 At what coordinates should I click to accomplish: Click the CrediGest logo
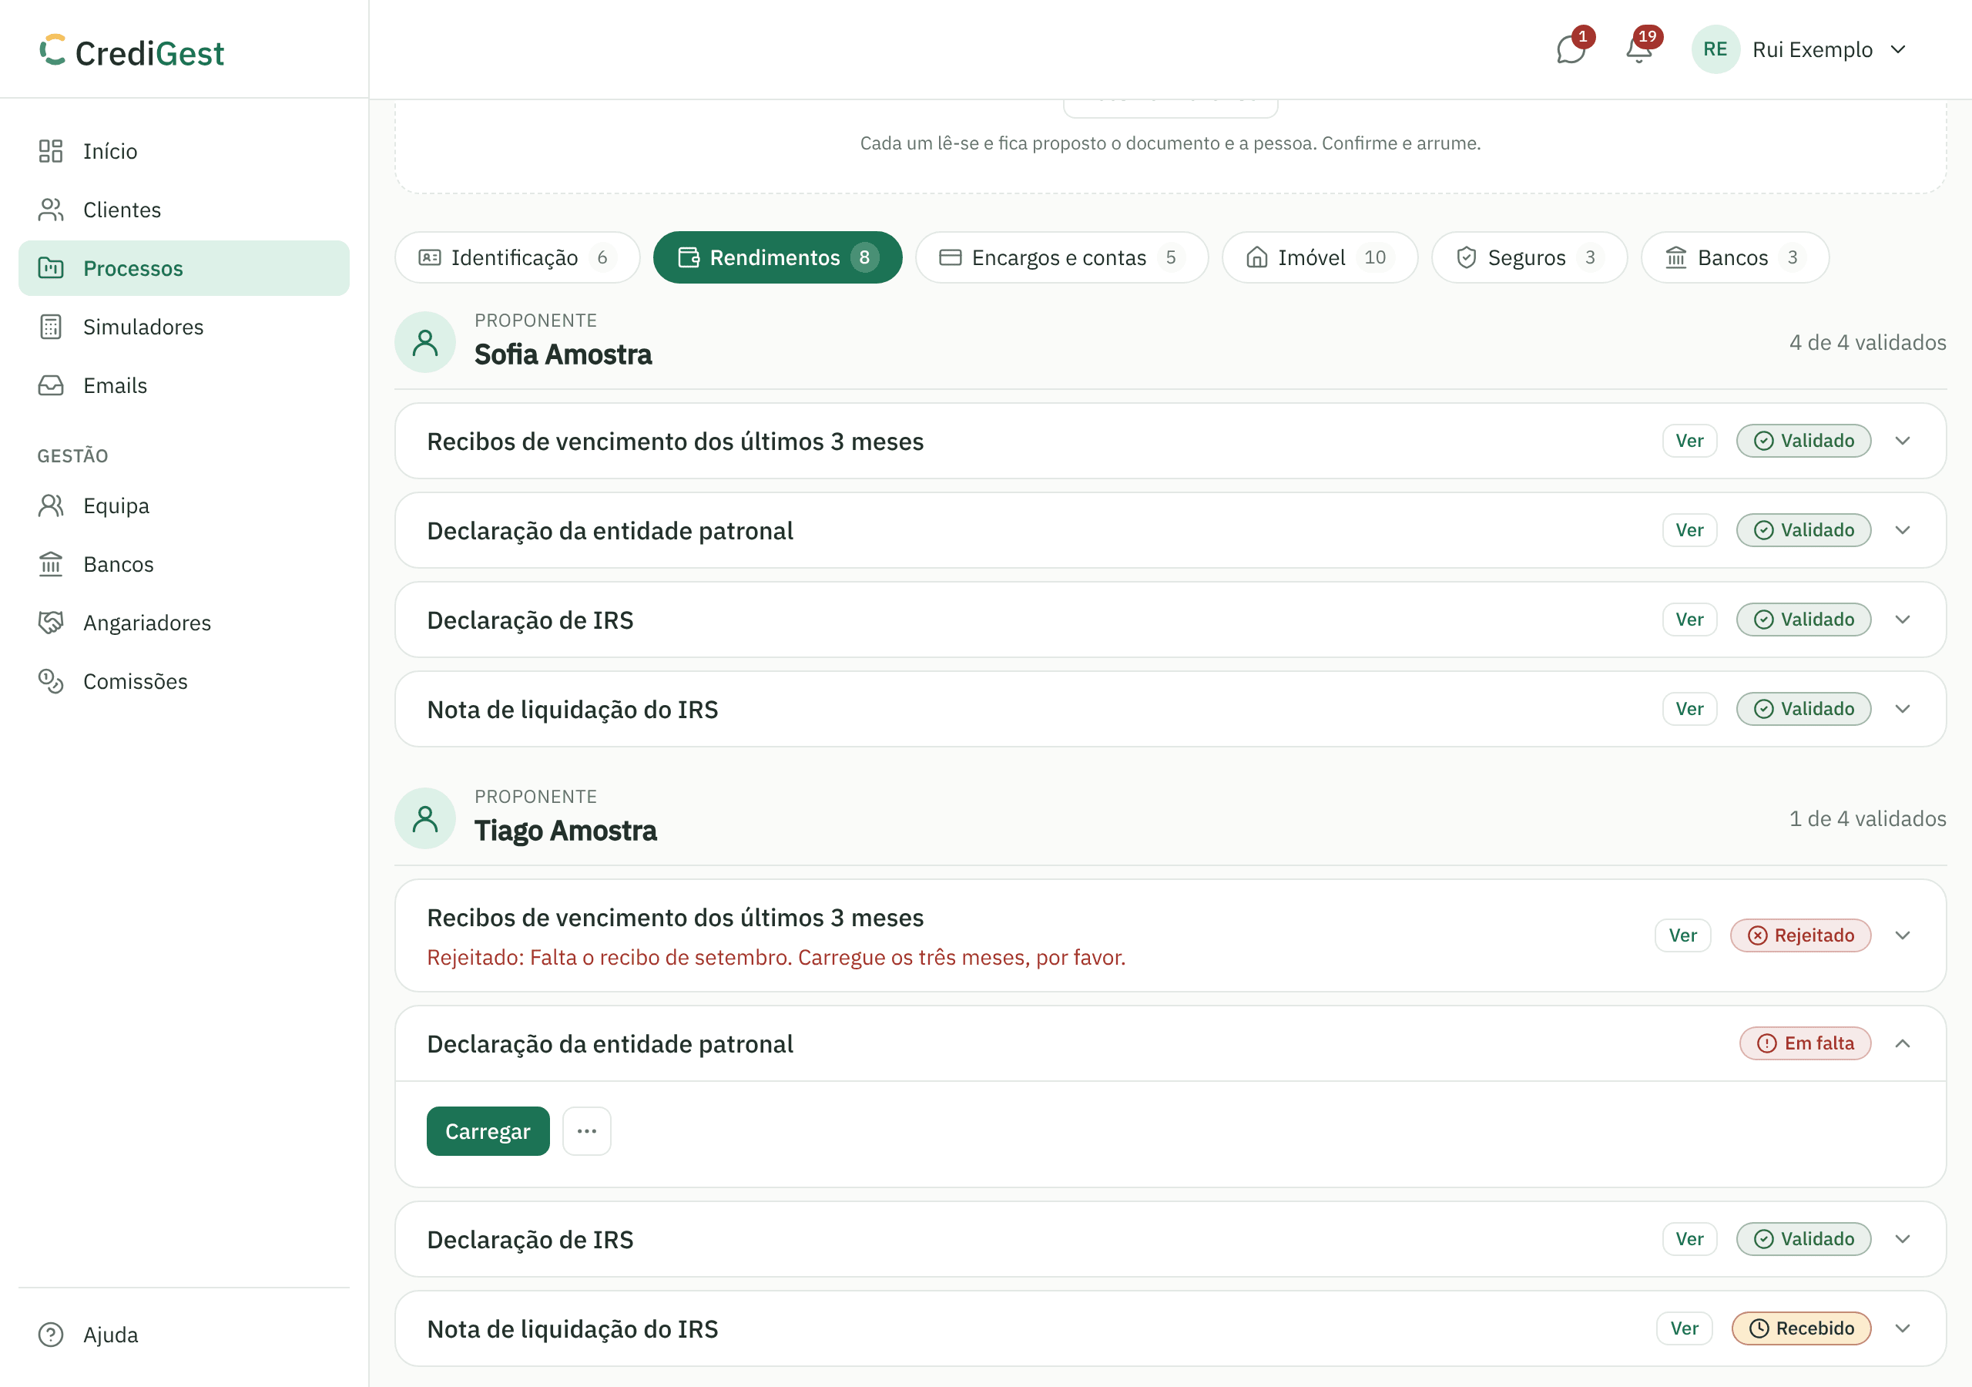(x=132, y=52)
